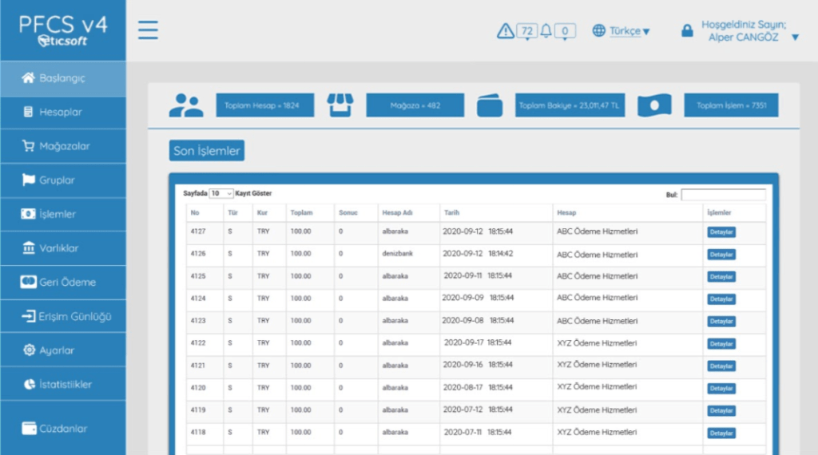Open Hesaplar in the sidebar
Viewport: 818px width, 455px height.
coord(62,113)
